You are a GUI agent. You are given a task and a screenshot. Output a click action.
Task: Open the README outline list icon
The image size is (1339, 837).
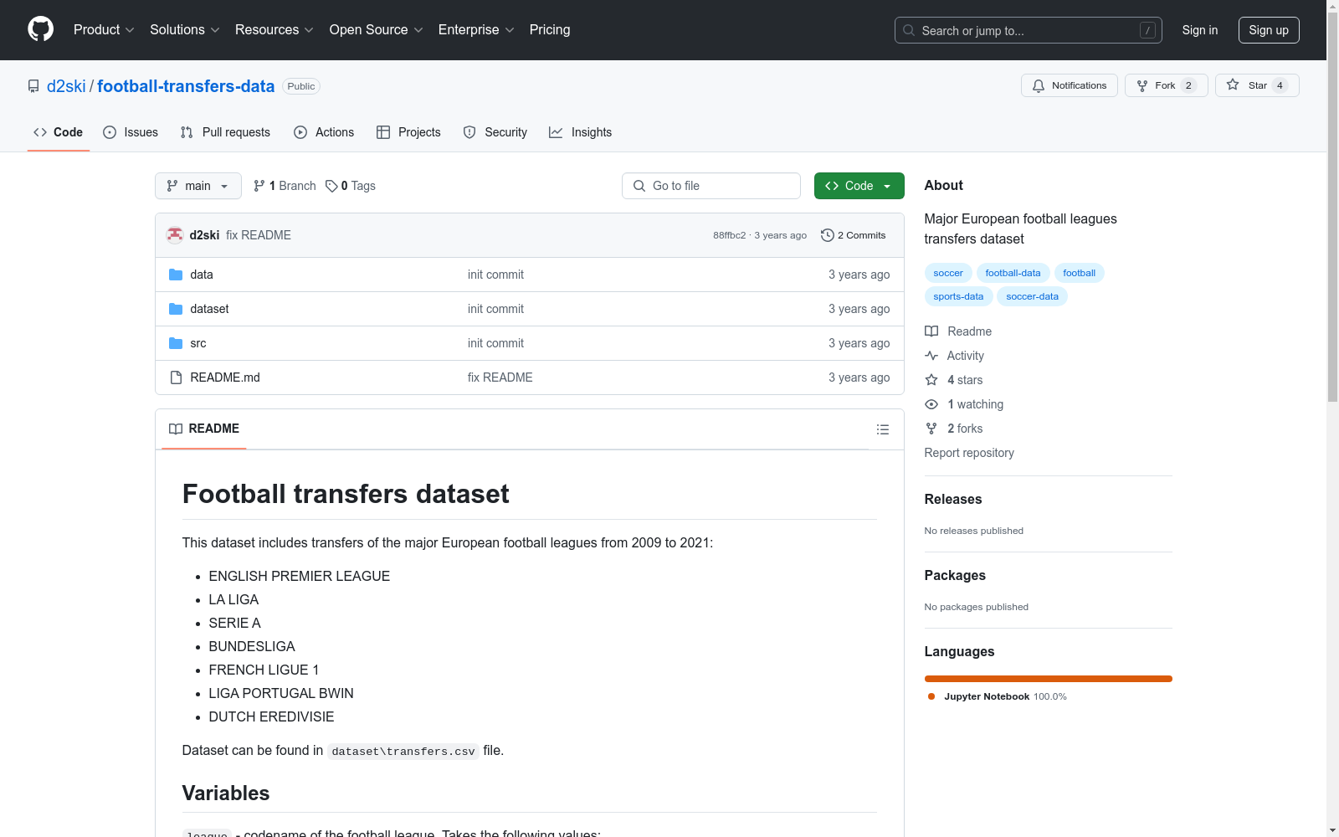coord(882,429)
